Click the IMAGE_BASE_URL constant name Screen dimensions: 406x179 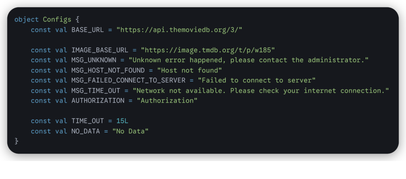click(100, 50)
